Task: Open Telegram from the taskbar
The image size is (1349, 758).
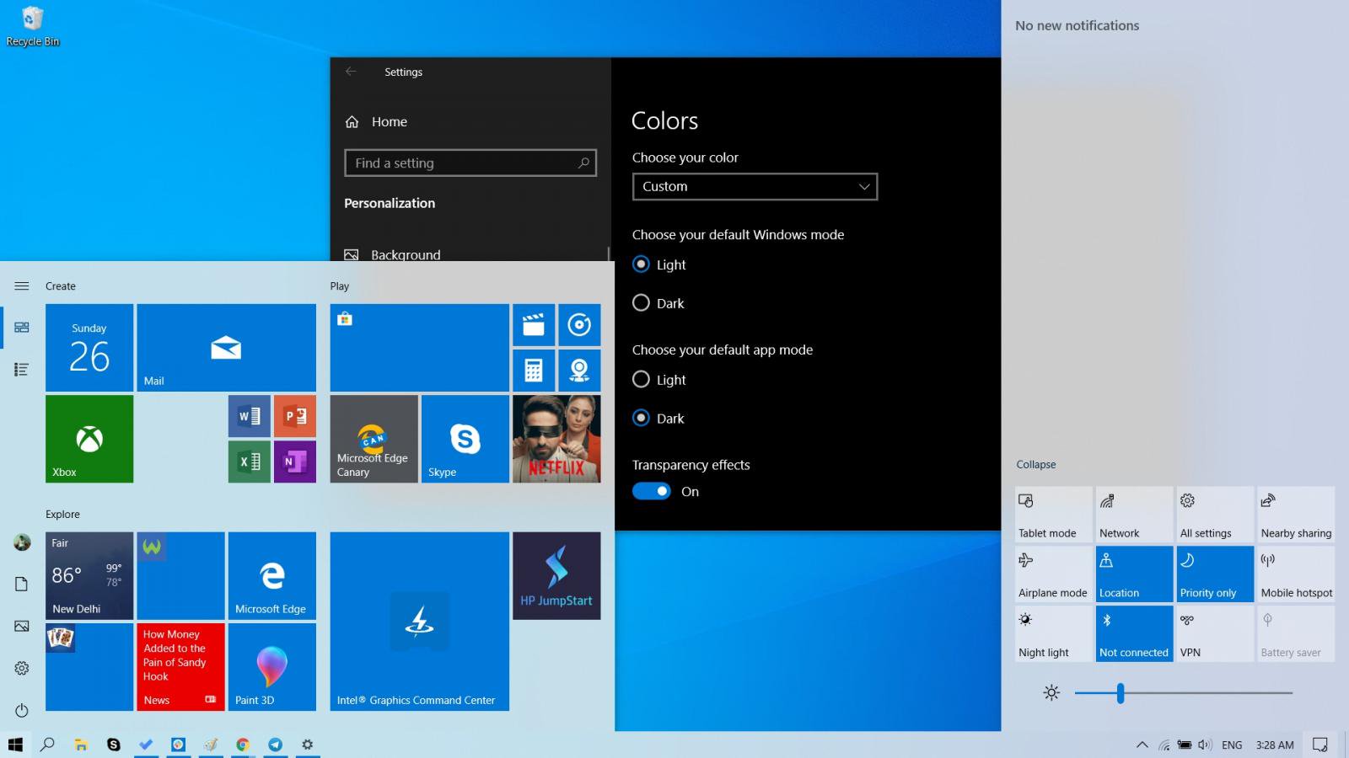Action: (275, 745)
